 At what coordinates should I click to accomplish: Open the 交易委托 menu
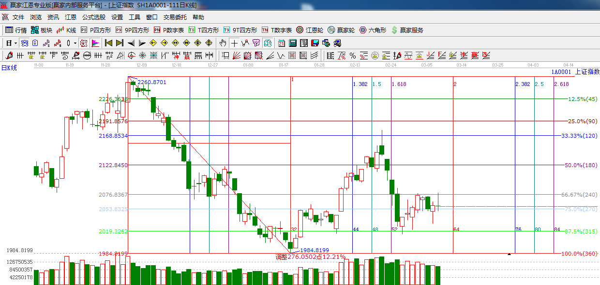click(175, 17)
